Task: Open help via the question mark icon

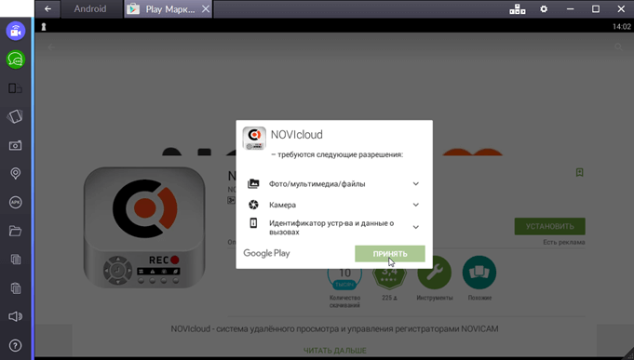Action: [16, 345]
